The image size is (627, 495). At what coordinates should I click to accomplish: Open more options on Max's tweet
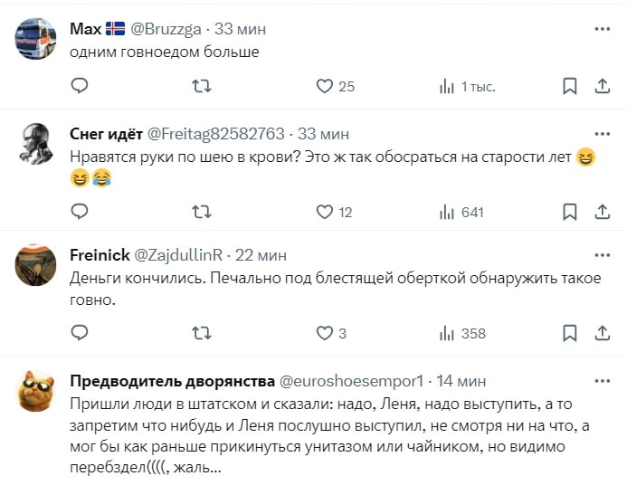[602, 29]
